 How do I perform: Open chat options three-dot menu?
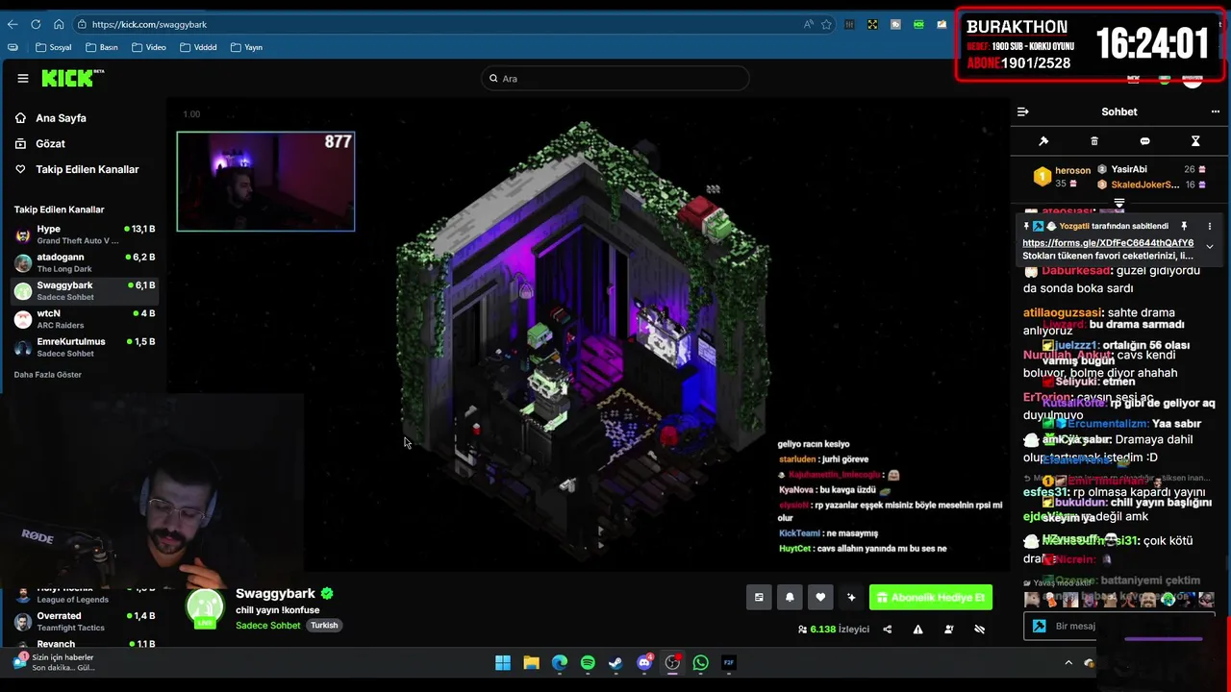[x=1215, y=111]
